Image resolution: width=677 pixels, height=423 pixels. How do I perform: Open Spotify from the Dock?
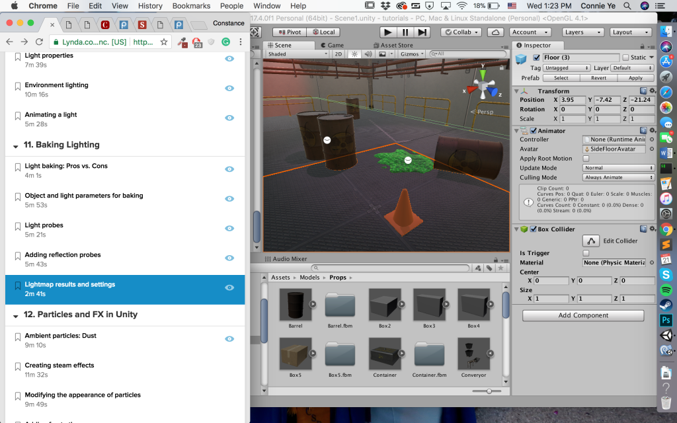click(666, 289)
